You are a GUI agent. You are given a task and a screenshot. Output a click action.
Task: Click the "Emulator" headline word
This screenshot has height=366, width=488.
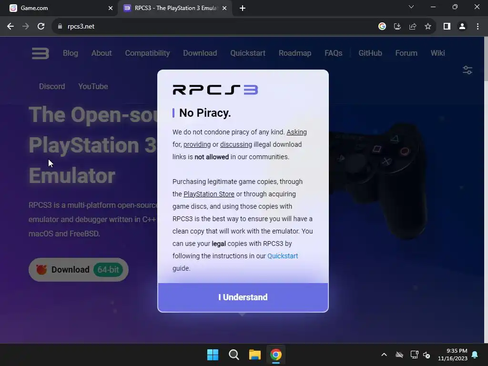tap(72, 176)
